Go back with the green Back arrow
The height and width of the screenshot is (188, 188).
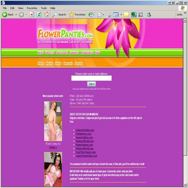[x=8, y=15]
